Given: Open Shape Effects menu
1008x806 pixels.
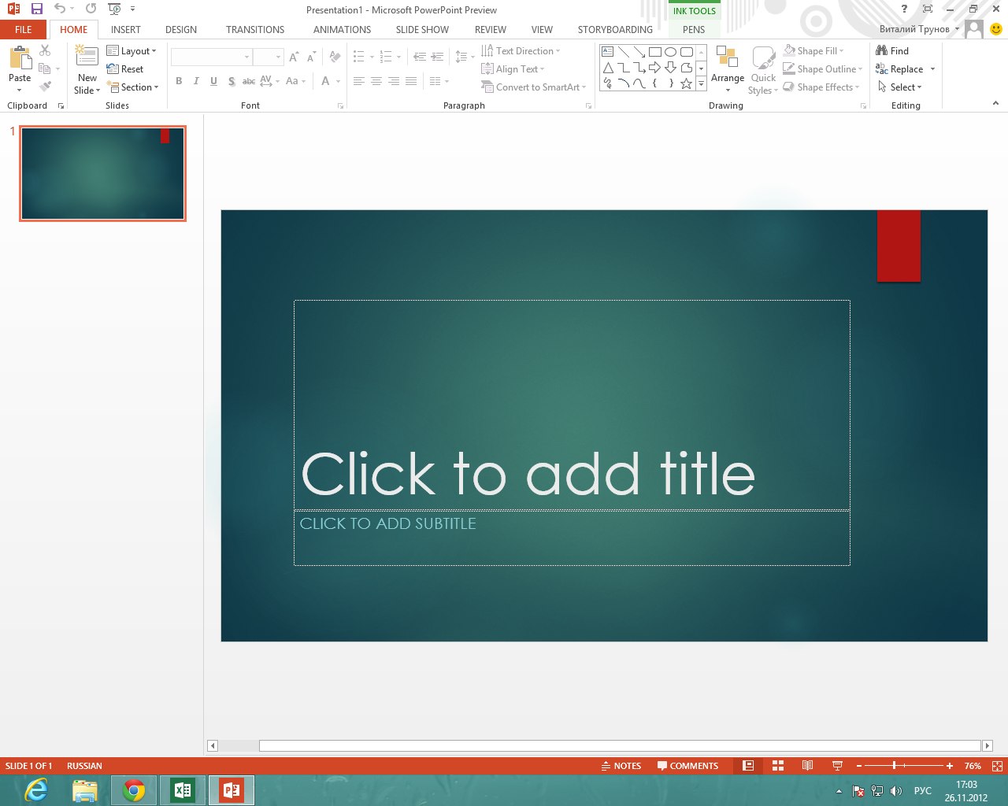Looking at the screenshot, I should point(821,87).
